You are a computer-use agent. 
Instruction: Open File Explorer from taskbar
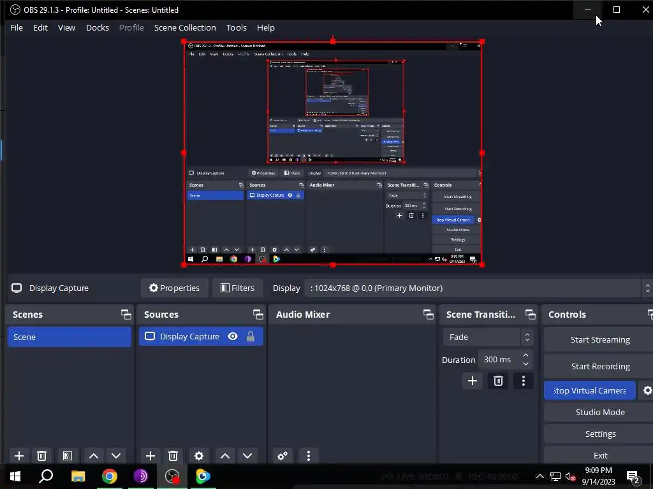tap(78, 476)
